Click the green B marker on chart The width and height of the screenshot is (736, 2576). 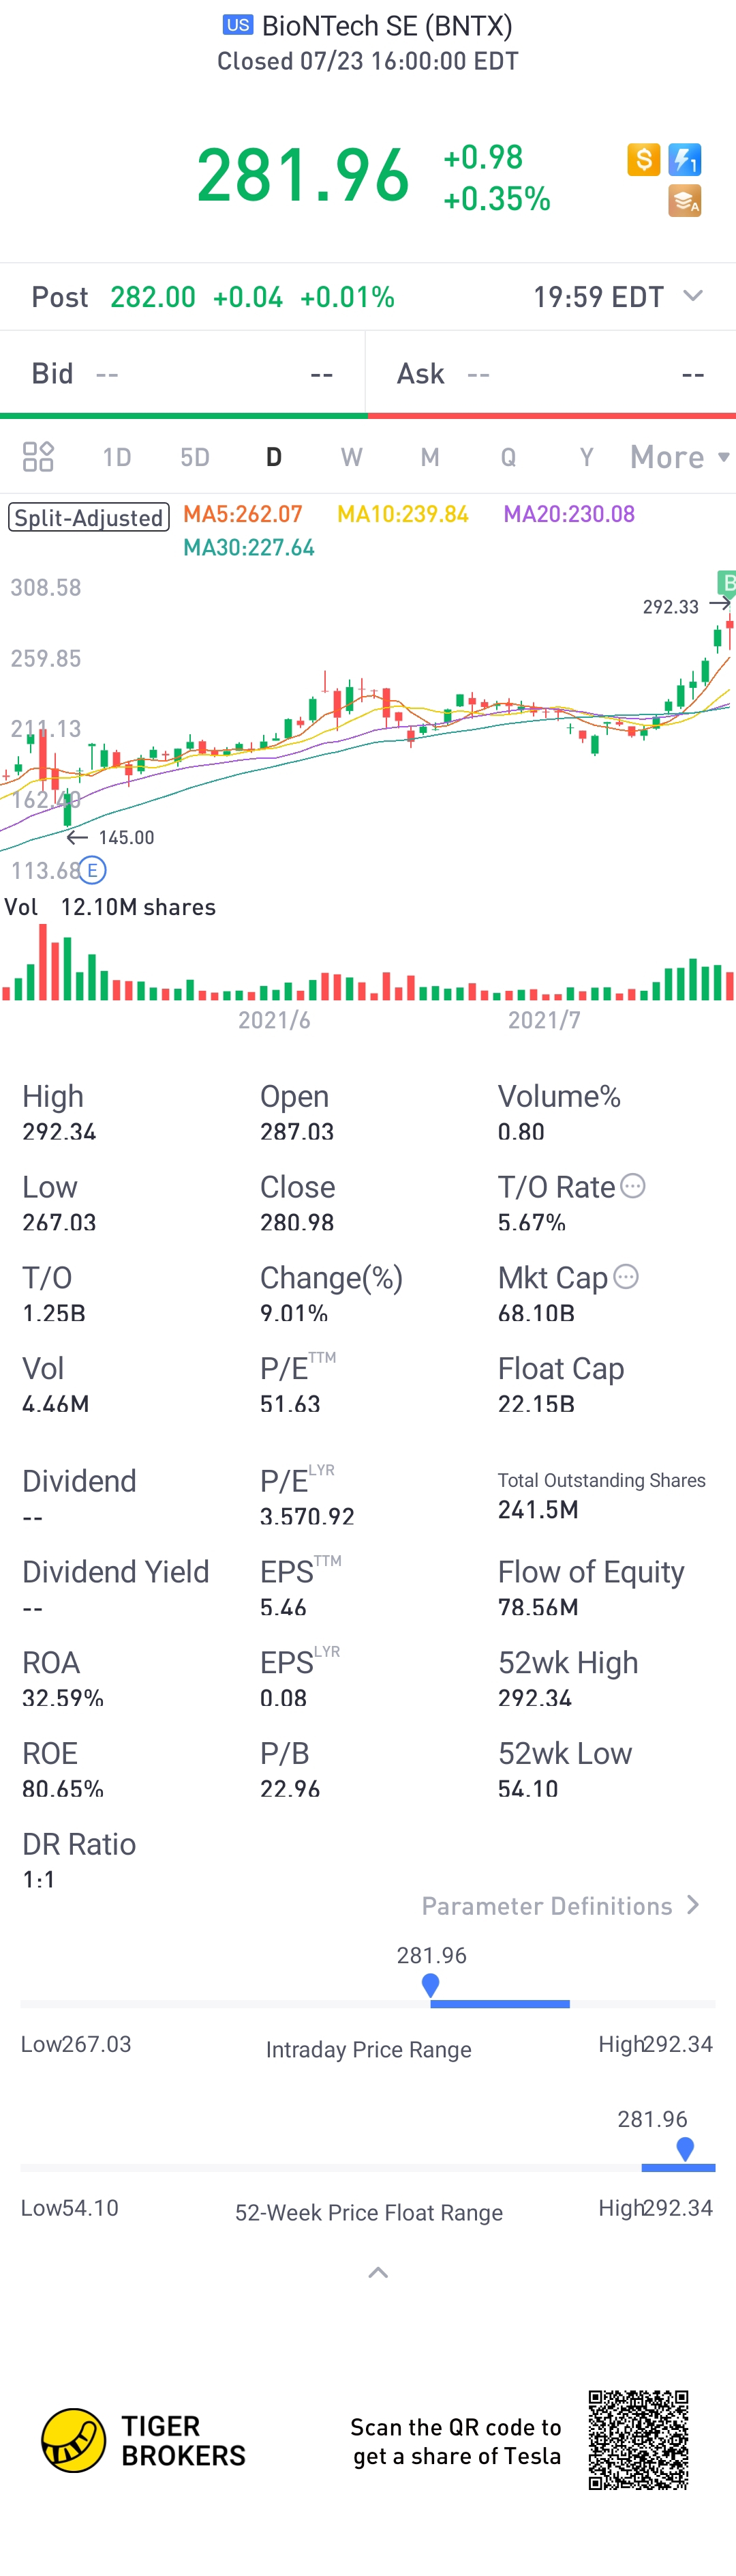[x=727, y=583]
